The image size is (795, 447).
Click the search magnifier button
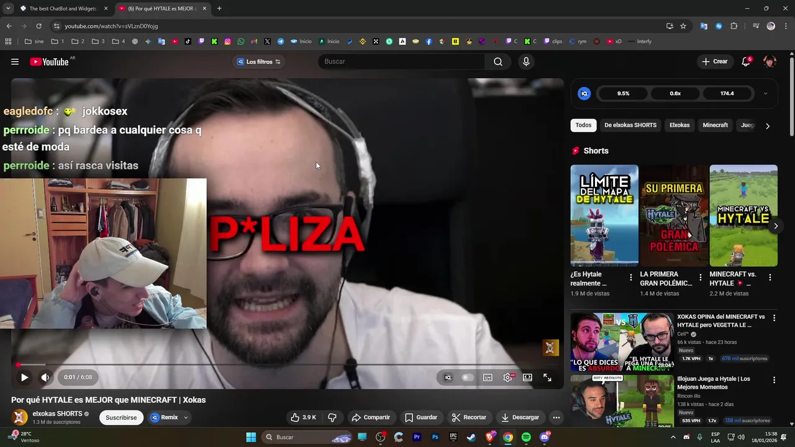click(497, 61)
